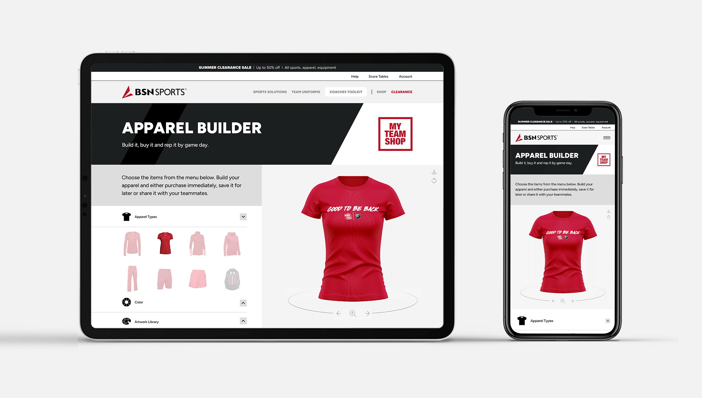
Task: Click the Color panel paintbrush icon
Action: (x=127, y=302)
